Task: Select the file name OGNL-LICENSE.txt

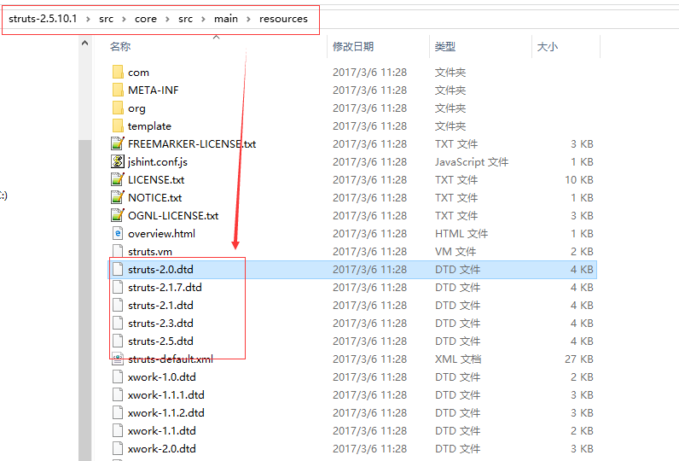Action: pyautogui.click(x=173, y=216)
